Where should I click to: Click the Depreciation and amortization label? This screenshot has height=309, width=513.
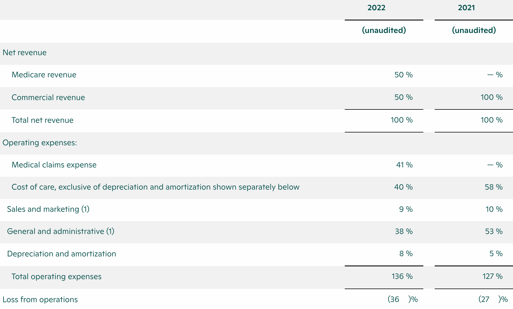pyautogui.click(x=61, y=254)
